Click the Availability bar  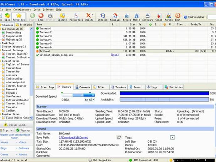(x=164, y=99)
